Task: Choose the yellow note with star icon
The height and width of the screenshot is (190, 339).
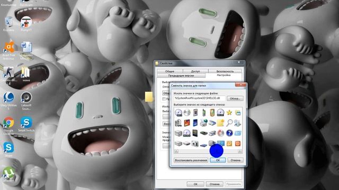Action: [x=220, y=123]
